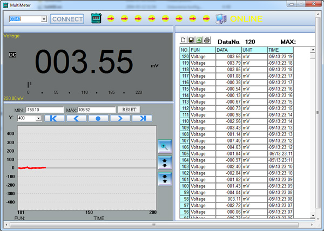This screenshot has width=324, height=231.
Task: Click the expand vertical scale arrows button
Action: pyautogui.click(x=164, y=161)
